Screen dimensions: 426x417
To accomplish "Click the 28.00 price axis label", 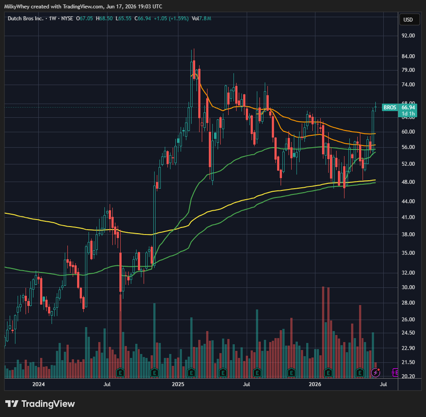I will (x=408, y=303).
